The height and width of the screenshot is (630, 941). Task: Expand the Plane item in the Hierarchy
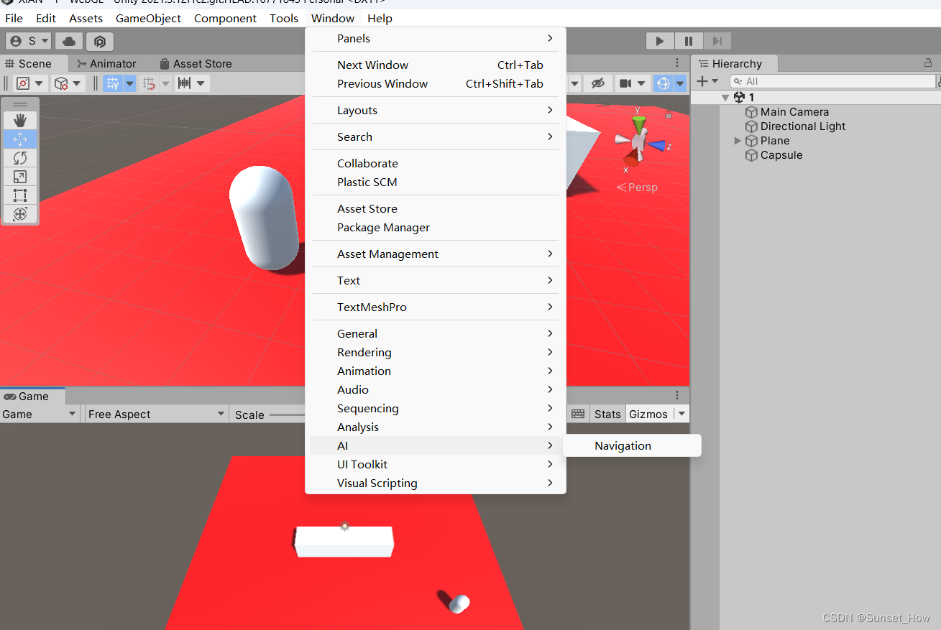point(736,141)
